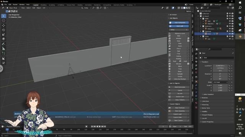The image size is (245, 137).
Task: Collapse the Add 2d Objects section
Action: [175, 83]
